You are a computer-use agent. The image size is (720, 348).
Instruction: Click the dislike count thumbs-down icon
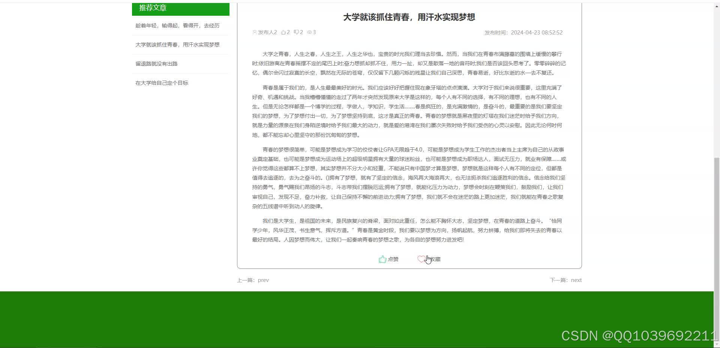pyautogui.click(x=296, y=32)
